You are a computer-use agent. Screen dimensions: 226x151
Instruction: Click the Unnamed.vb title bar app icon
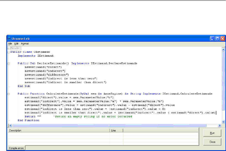coord(9,39)
